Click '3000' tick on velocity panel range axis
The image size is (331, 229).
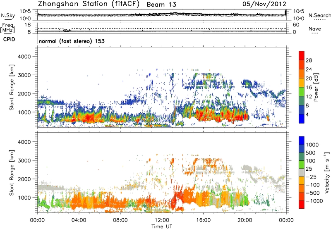click(x=24, y=160)
